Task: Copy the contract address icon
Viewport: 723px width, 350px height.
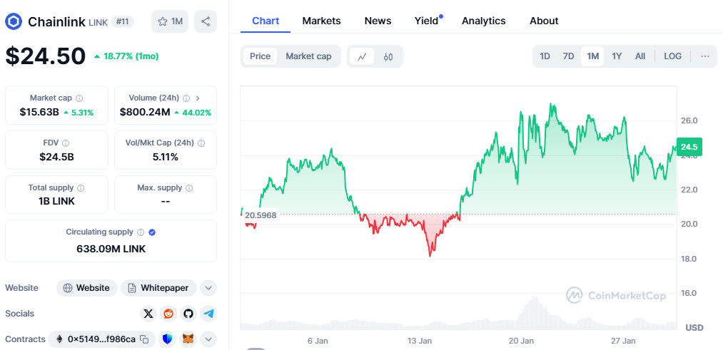Action: pos(144,340)
